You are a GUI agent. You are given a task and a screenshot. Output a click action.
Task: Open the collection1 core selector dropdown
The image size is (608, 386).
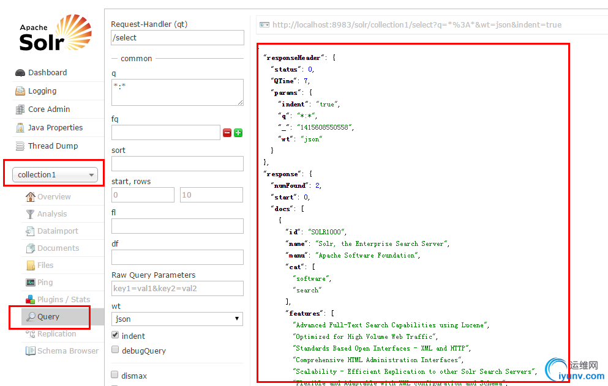[54, 175]
